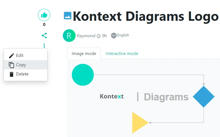Switch to the Interactive mode tab
This screenshot has width=220, height=137.
point(122,54)
